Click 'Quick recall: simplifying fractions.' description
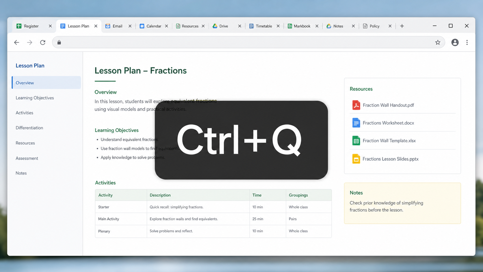The image size is (483, 272). point(177,207)
